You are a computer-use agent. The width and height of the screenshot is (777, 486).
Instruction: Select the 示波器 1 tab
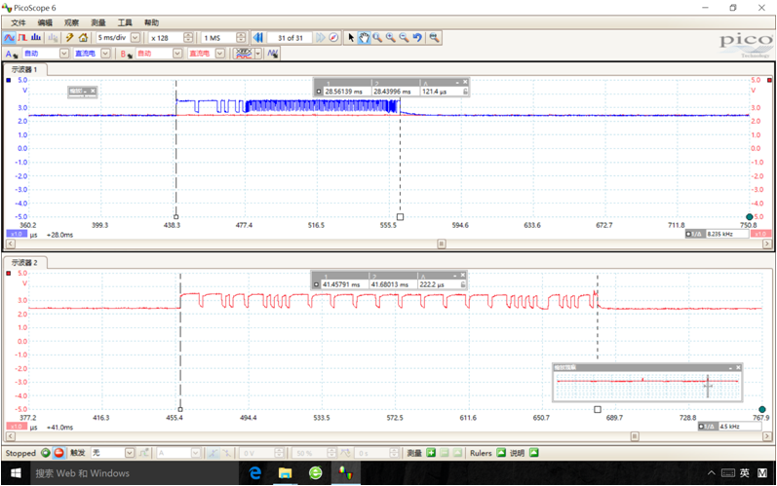click(x=24, y=69)
